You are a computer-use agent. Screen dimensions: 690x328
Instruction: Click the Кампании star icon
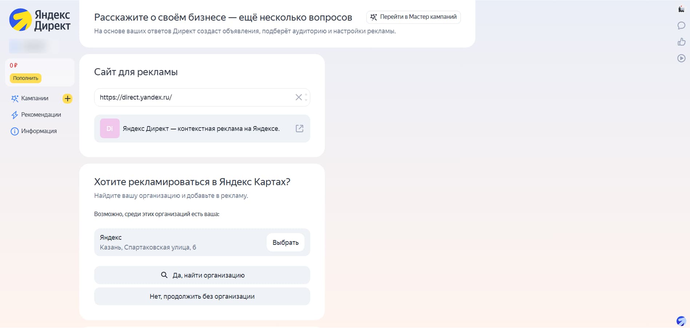point(15,99)
